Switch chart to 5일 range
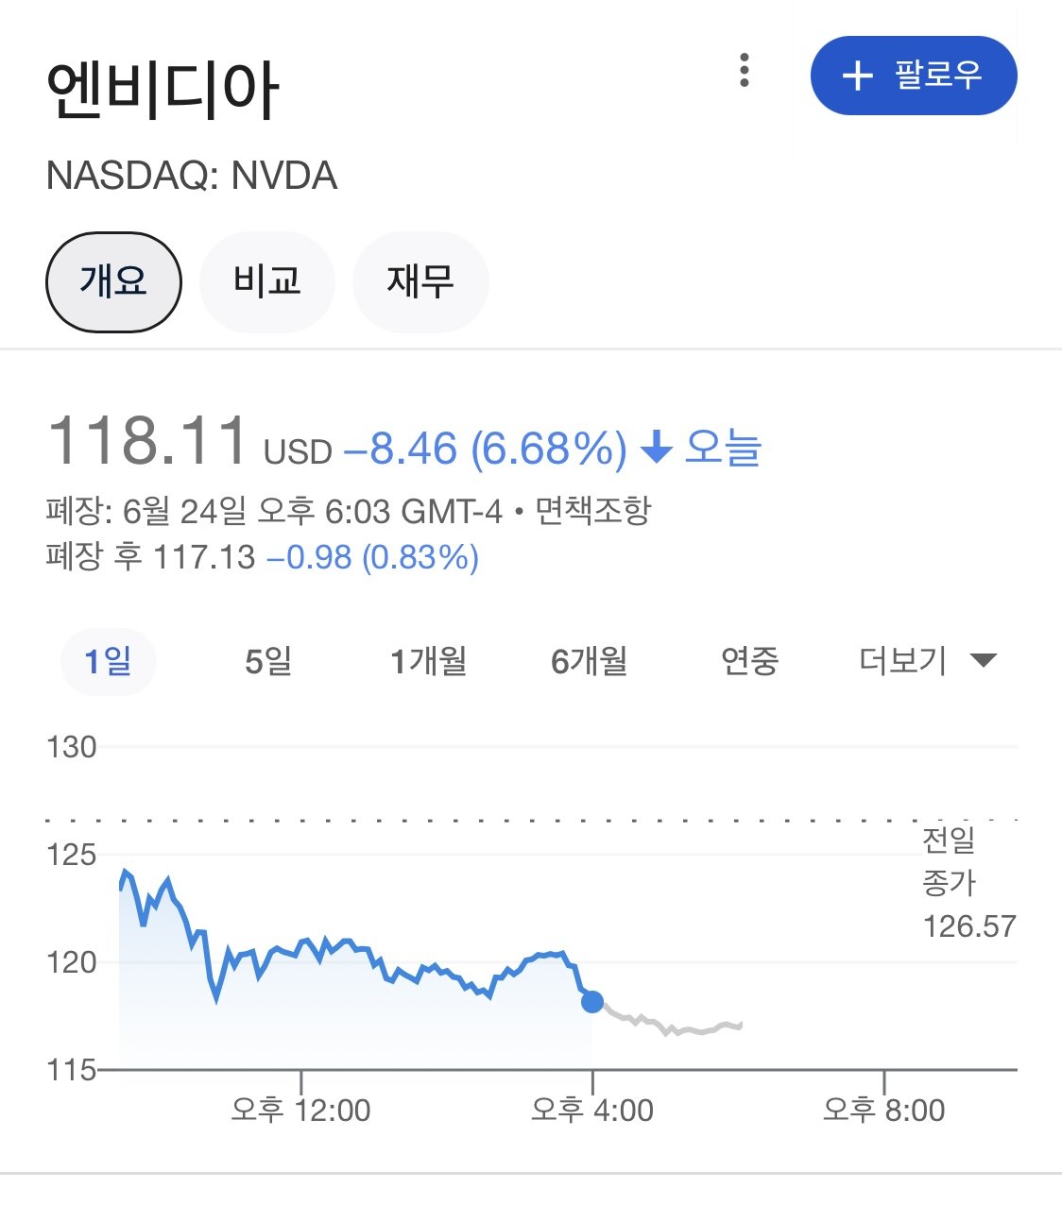Viewport: 1062px width, 1205px height. click(268, 661)
